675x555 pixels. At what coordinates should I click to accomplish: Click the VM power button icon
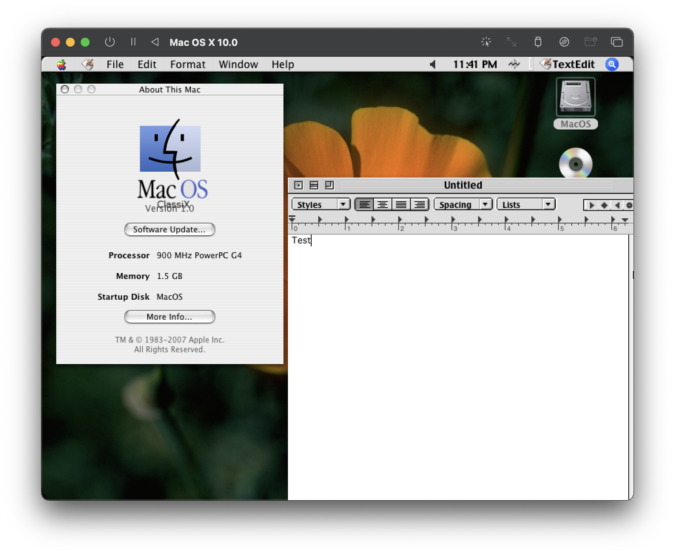pos(110,42)
